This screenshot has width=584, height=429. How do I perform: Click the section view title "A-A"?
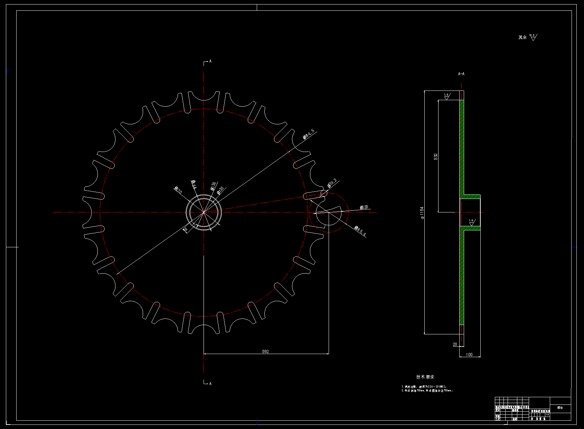[x=461, y=74]
